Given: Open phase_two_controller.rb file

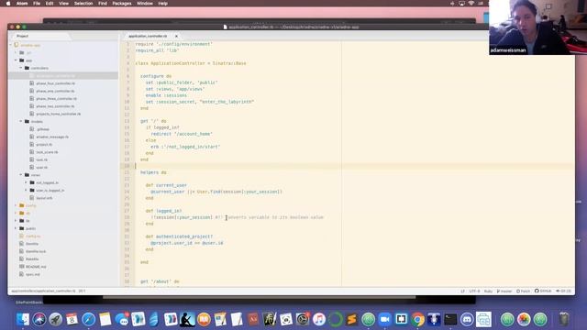Looking at the screenshot, I should click(55, 106).
